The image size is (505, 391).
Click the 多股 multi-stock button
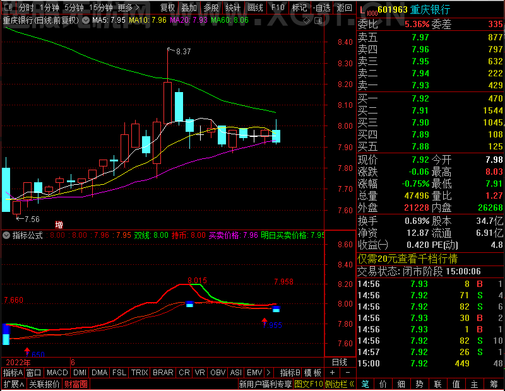[211, 8]
